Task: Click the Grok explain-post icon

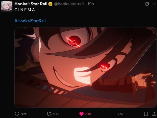Action: click(x=147, y=4)
